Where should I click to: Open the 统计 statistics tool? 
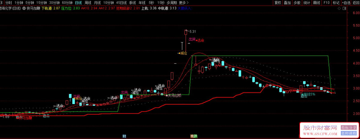307,3
